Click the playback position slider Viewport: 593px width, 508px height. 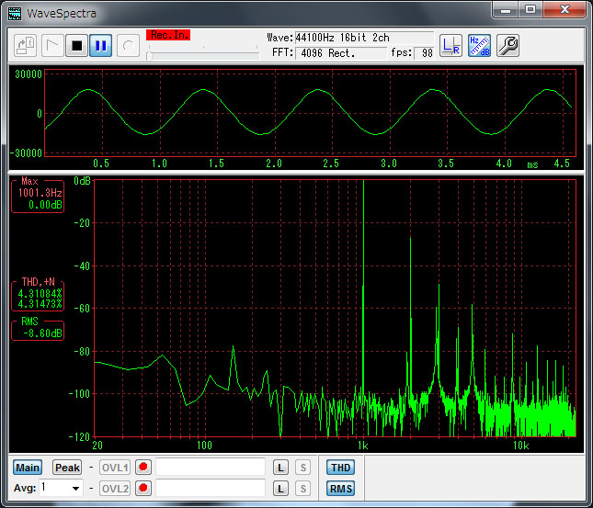202,55
